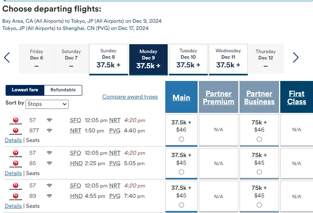Screen dimensions: 313x213
Task: Switch to Refundable fares
Action: [63, 90]
